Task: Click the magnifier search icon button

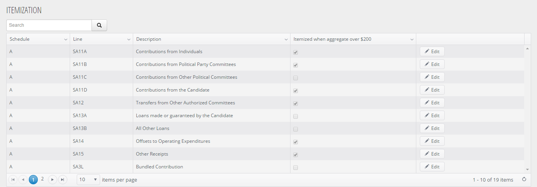Action: [99, 25]
